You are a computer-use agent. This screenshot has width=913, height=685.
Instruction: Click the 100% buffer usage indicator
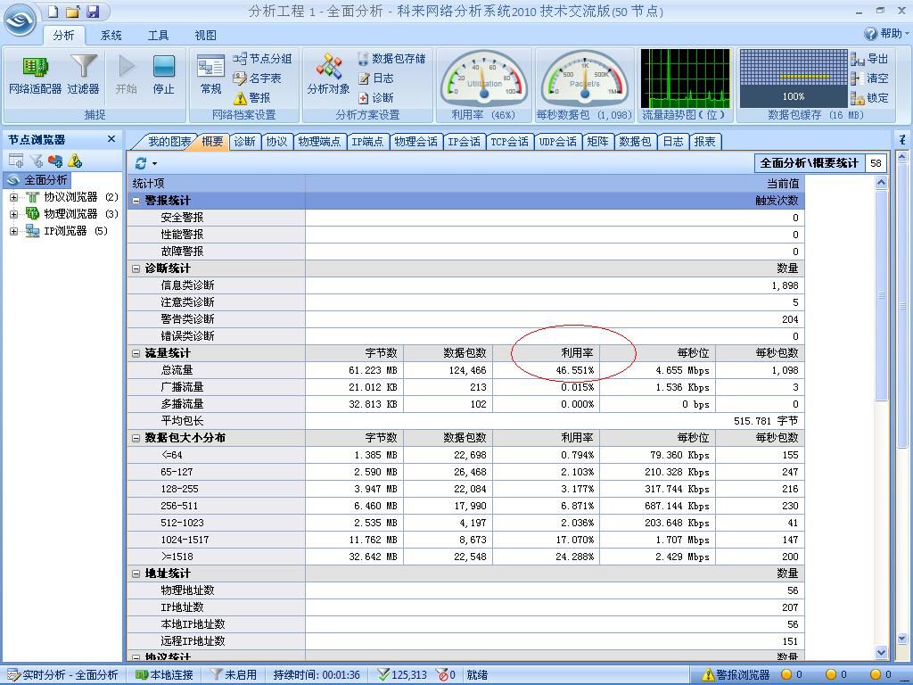pos(793,98)
